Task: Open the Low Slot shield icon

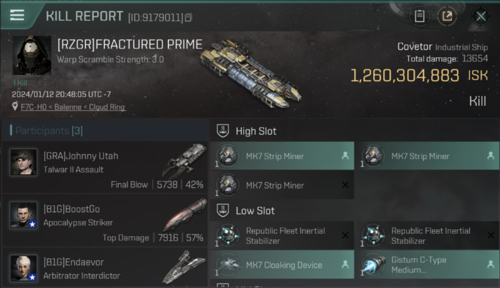Action: (x=223, y=210)
